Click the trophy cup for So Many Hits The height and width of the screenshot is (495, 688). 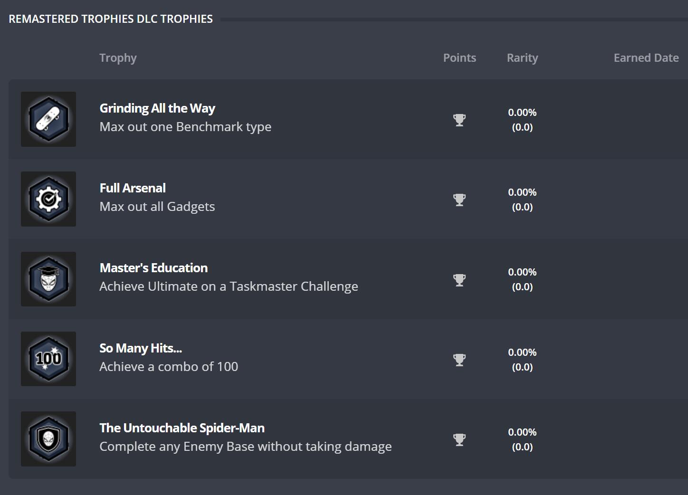click(459, 360)
